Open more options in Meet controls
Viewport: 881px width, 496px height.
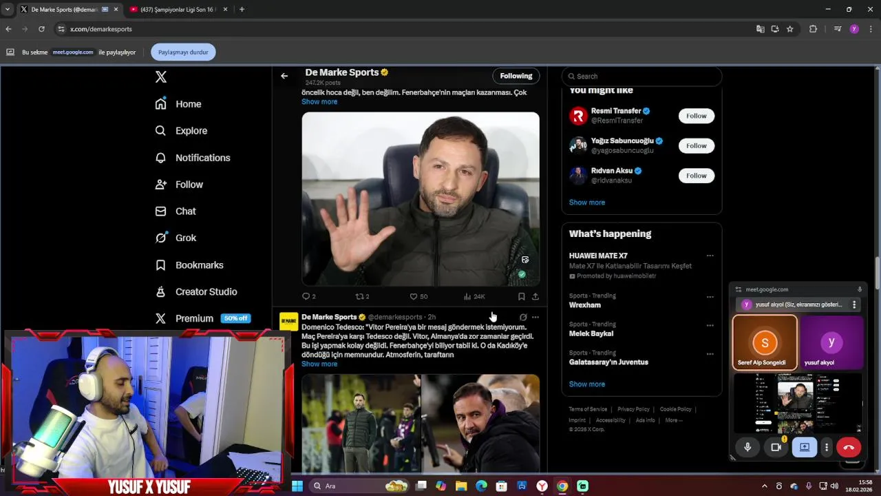coord(827,447)
